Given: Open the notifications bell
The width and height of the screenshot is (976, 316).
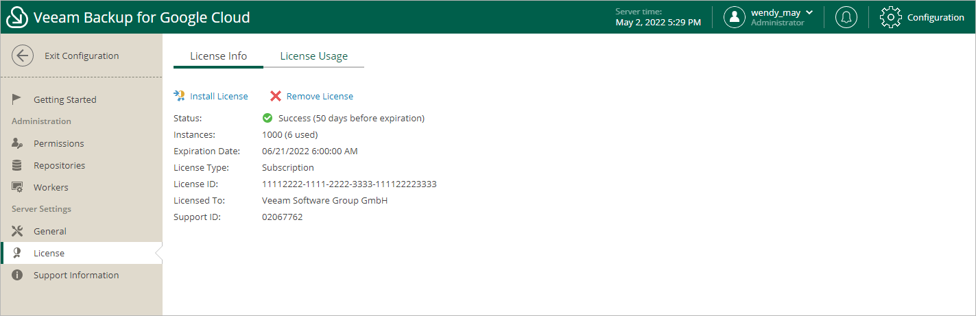Looking at the screenshot, I should [x=846, y=17].
